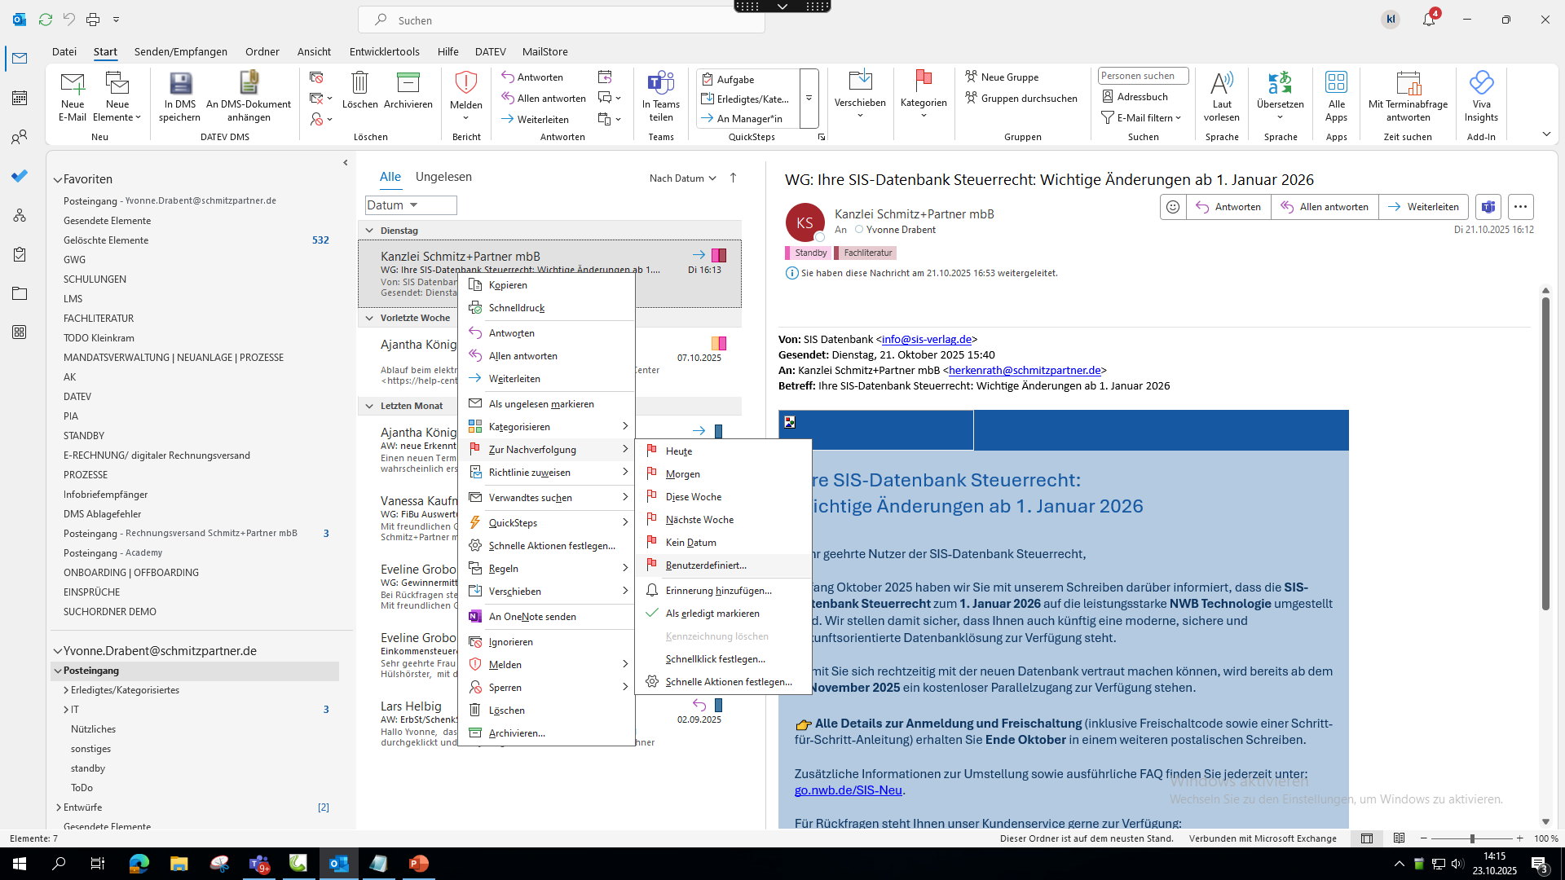This screenshot has width=1565, height=880.
Task: Open the To Do checkmark sidebar icon
Action: tap(20, 176)
